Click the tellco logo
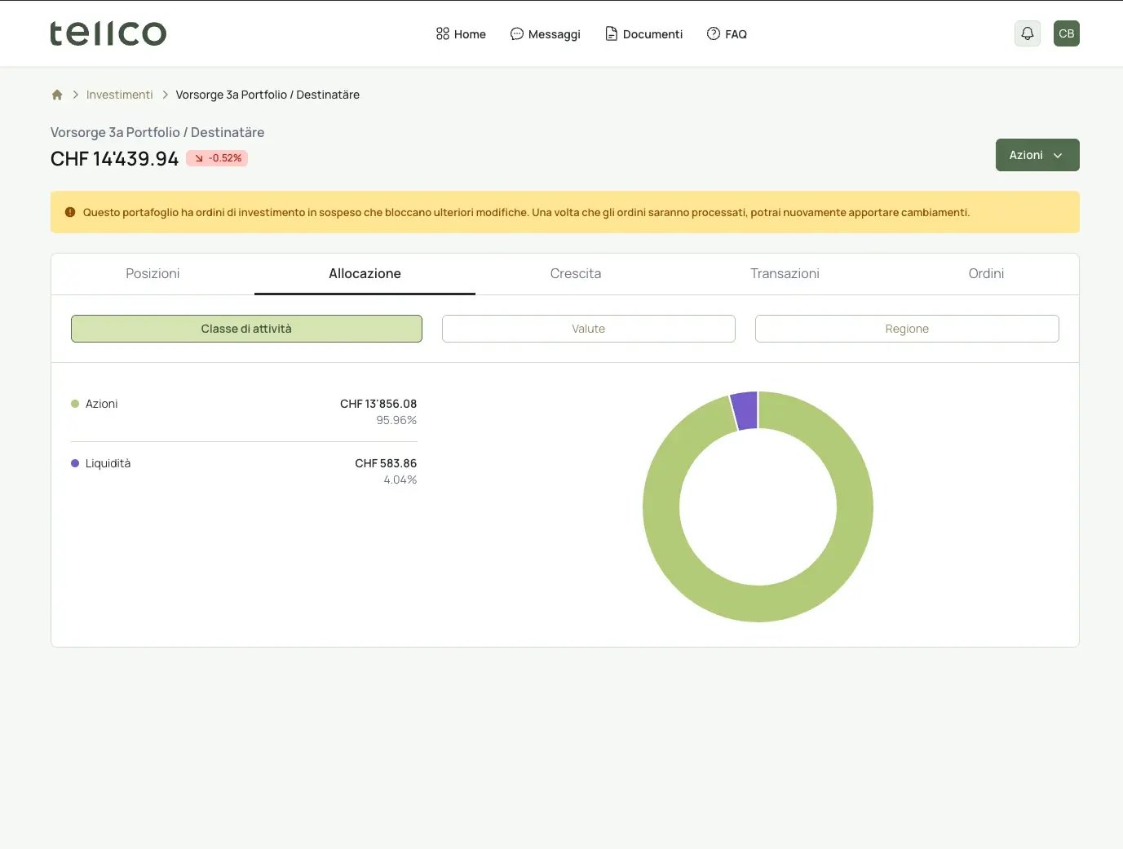Viewport: 1123px width, 849px height. click(x=108, y=33)
